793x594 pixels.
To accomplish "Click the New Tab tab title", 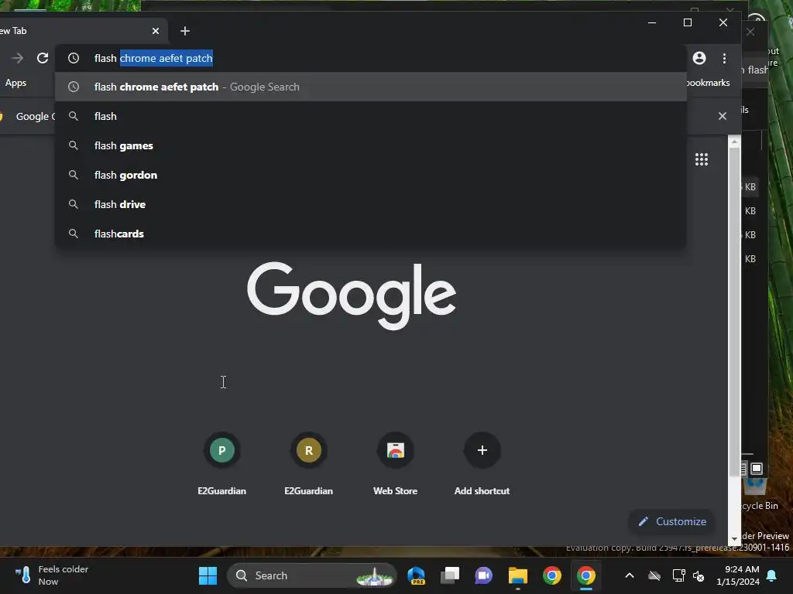I will pos(14,31).
